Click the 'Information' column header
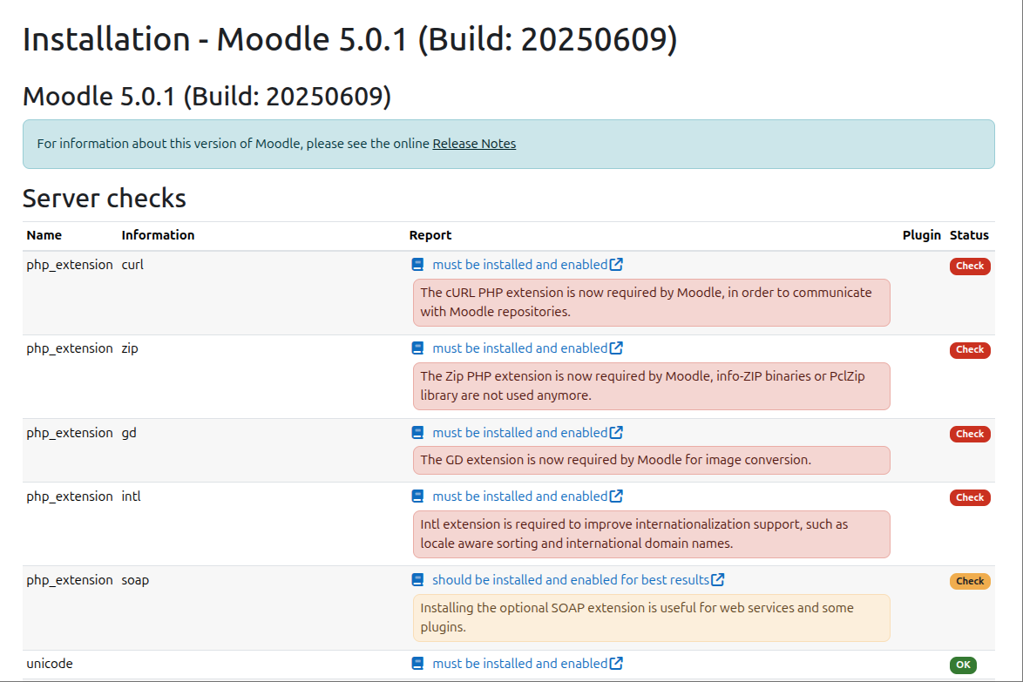The height and width of the screenshot is (682, 1023). 158,235
